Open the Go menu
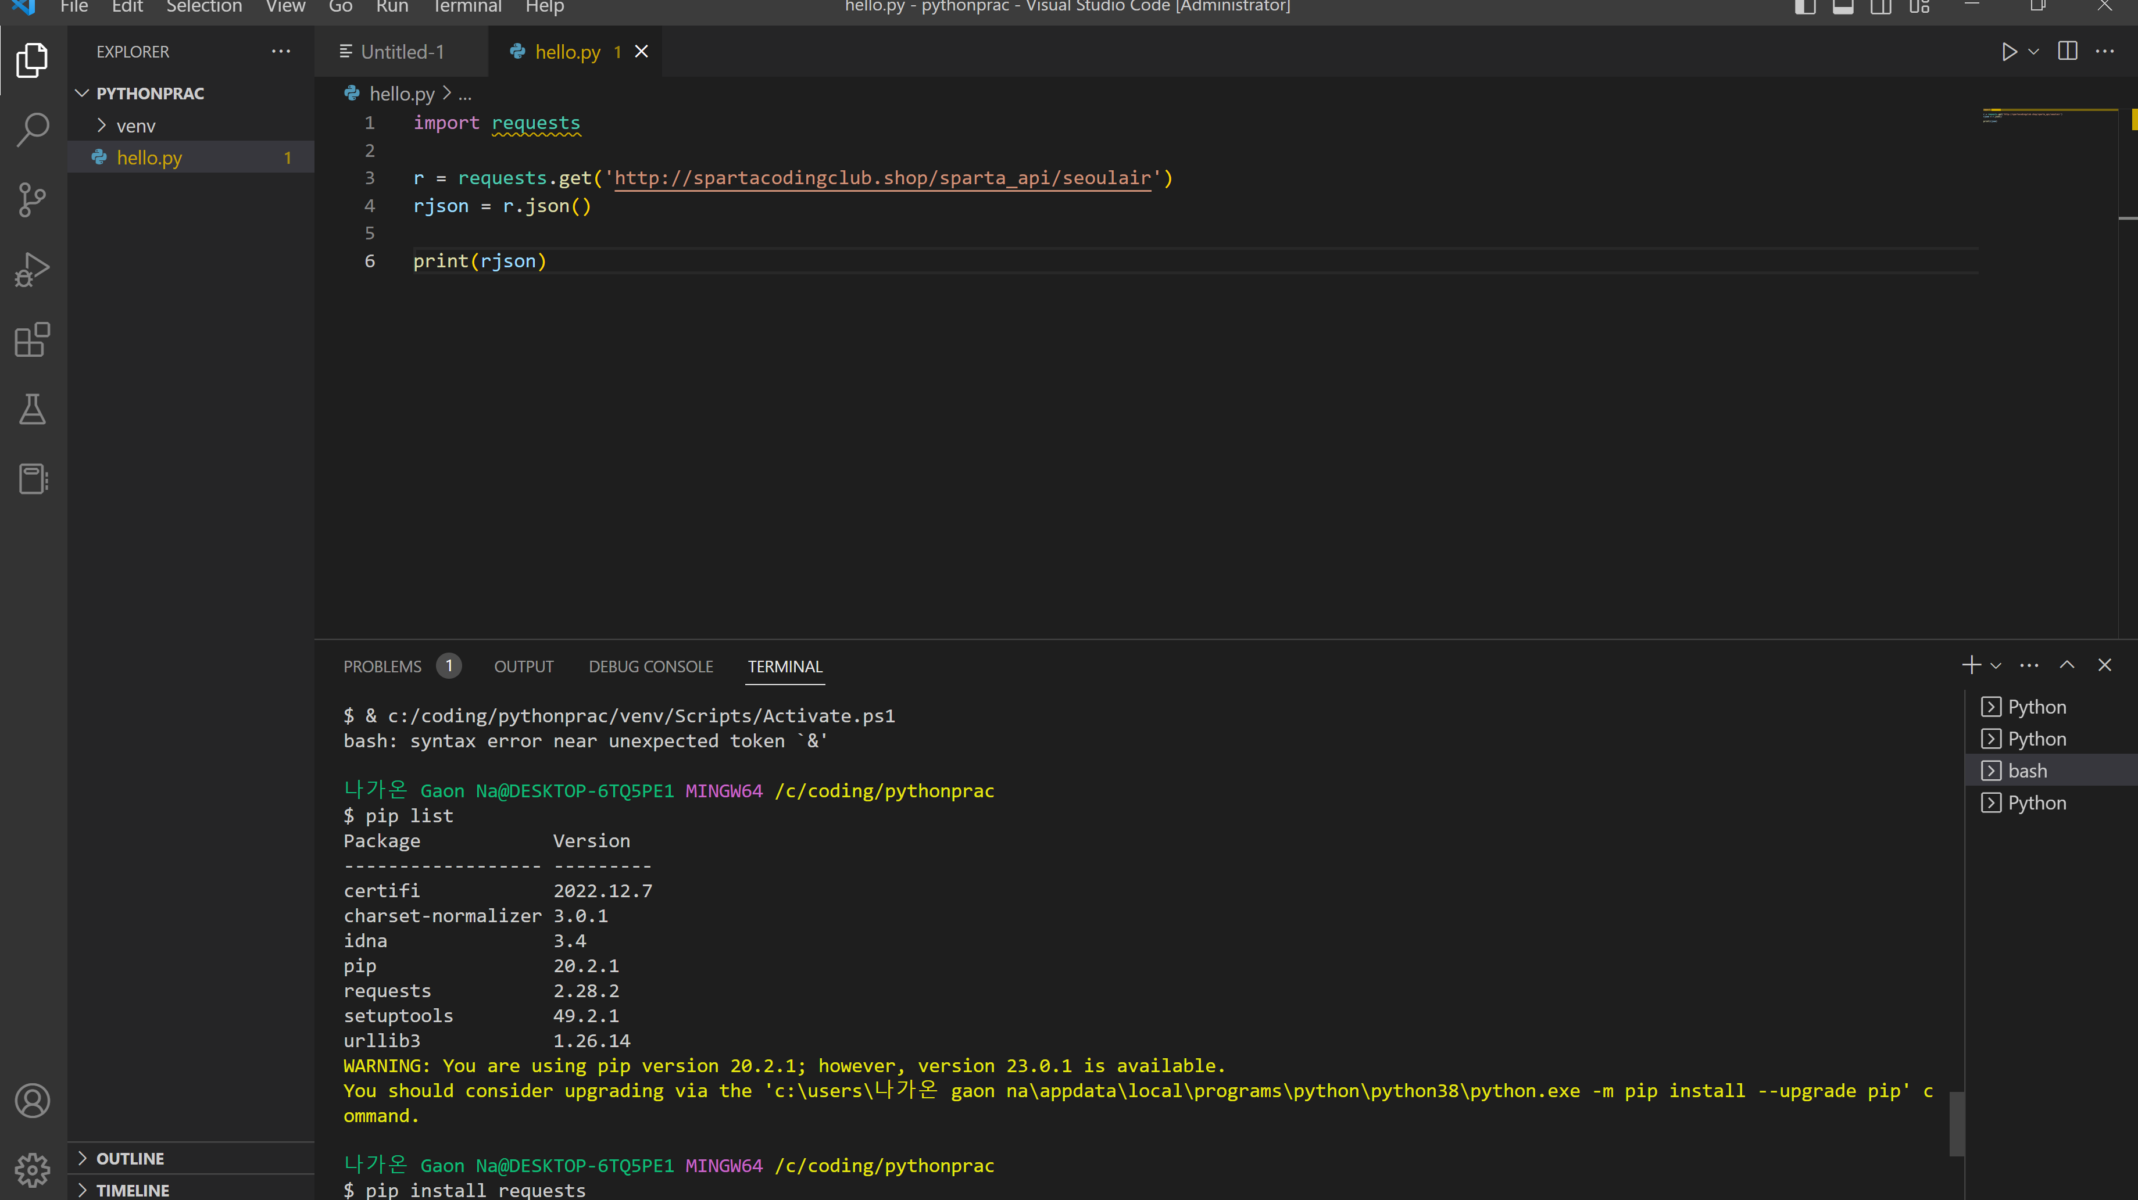 click(340, 6)
